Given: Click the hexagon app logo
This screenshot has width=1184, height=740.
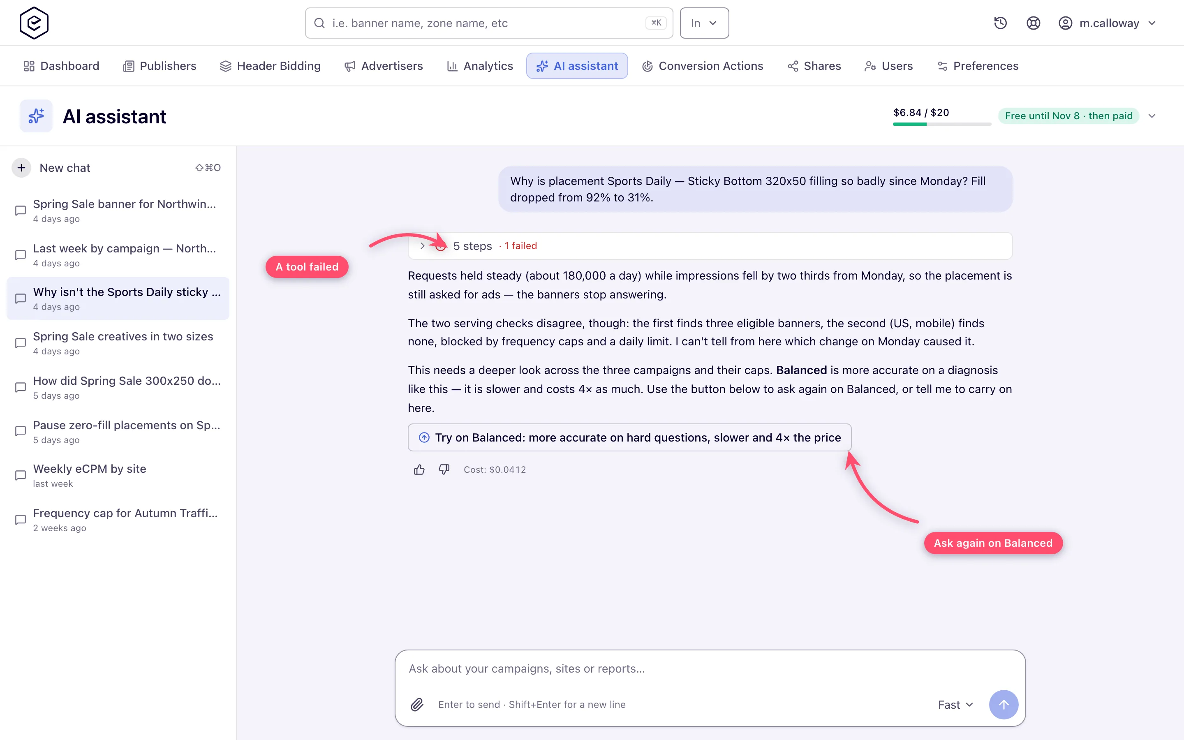Looking at the screenshot, I should (34, 23).
